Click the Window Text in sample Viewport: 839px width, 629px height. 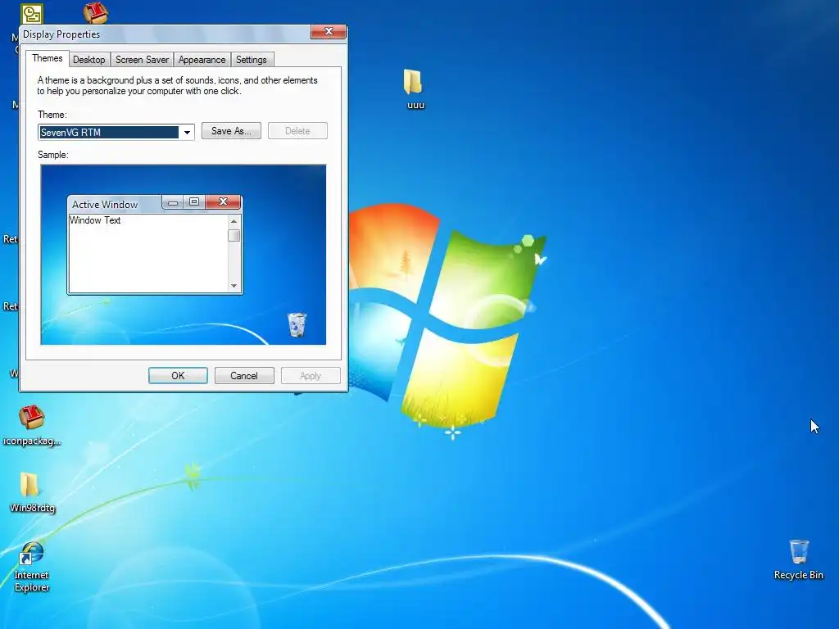pyautogui.click(x=95, y=220)
